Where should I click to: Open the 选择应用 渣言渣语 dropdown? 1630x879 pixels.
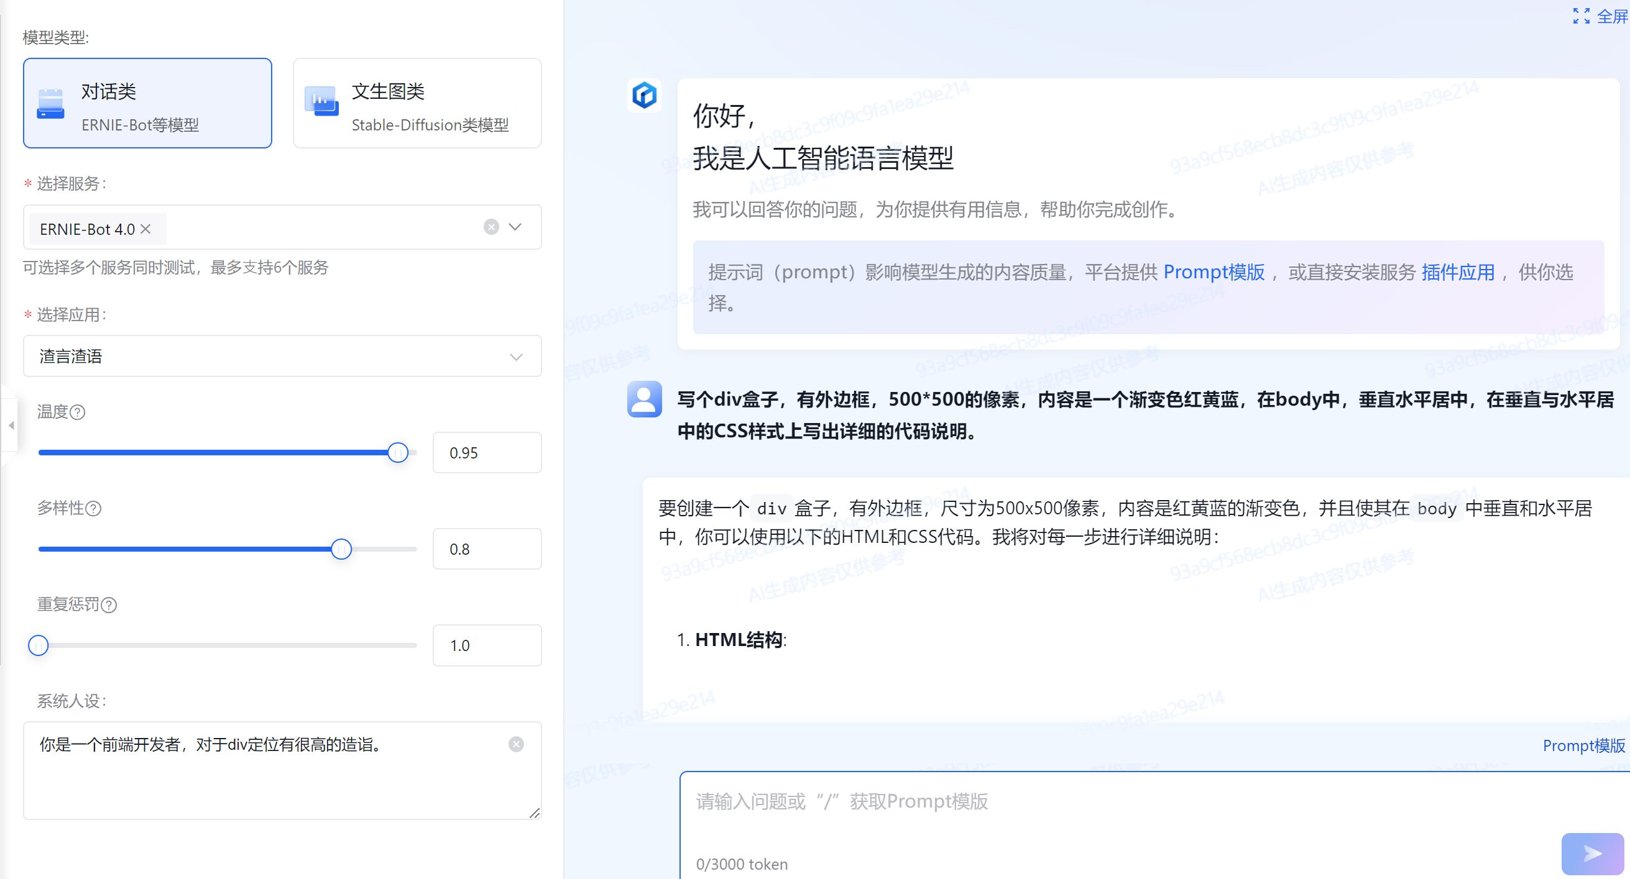pyautogui.click(x=282, y=356)
